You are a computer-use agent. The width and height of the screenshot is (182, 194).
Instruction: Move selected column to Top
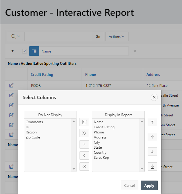(152, 122)
